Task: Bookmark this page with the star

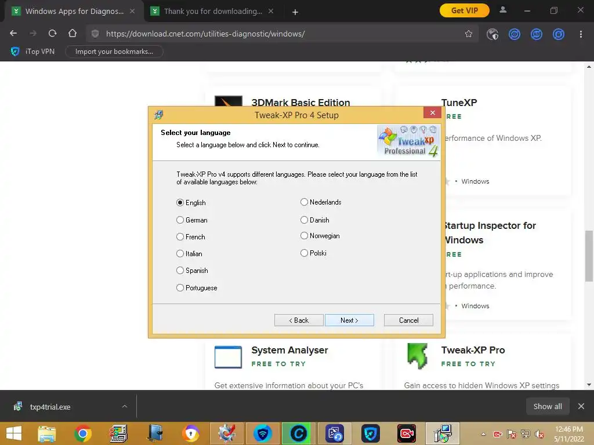Action: pyautogui.click(x=469, y=34)
